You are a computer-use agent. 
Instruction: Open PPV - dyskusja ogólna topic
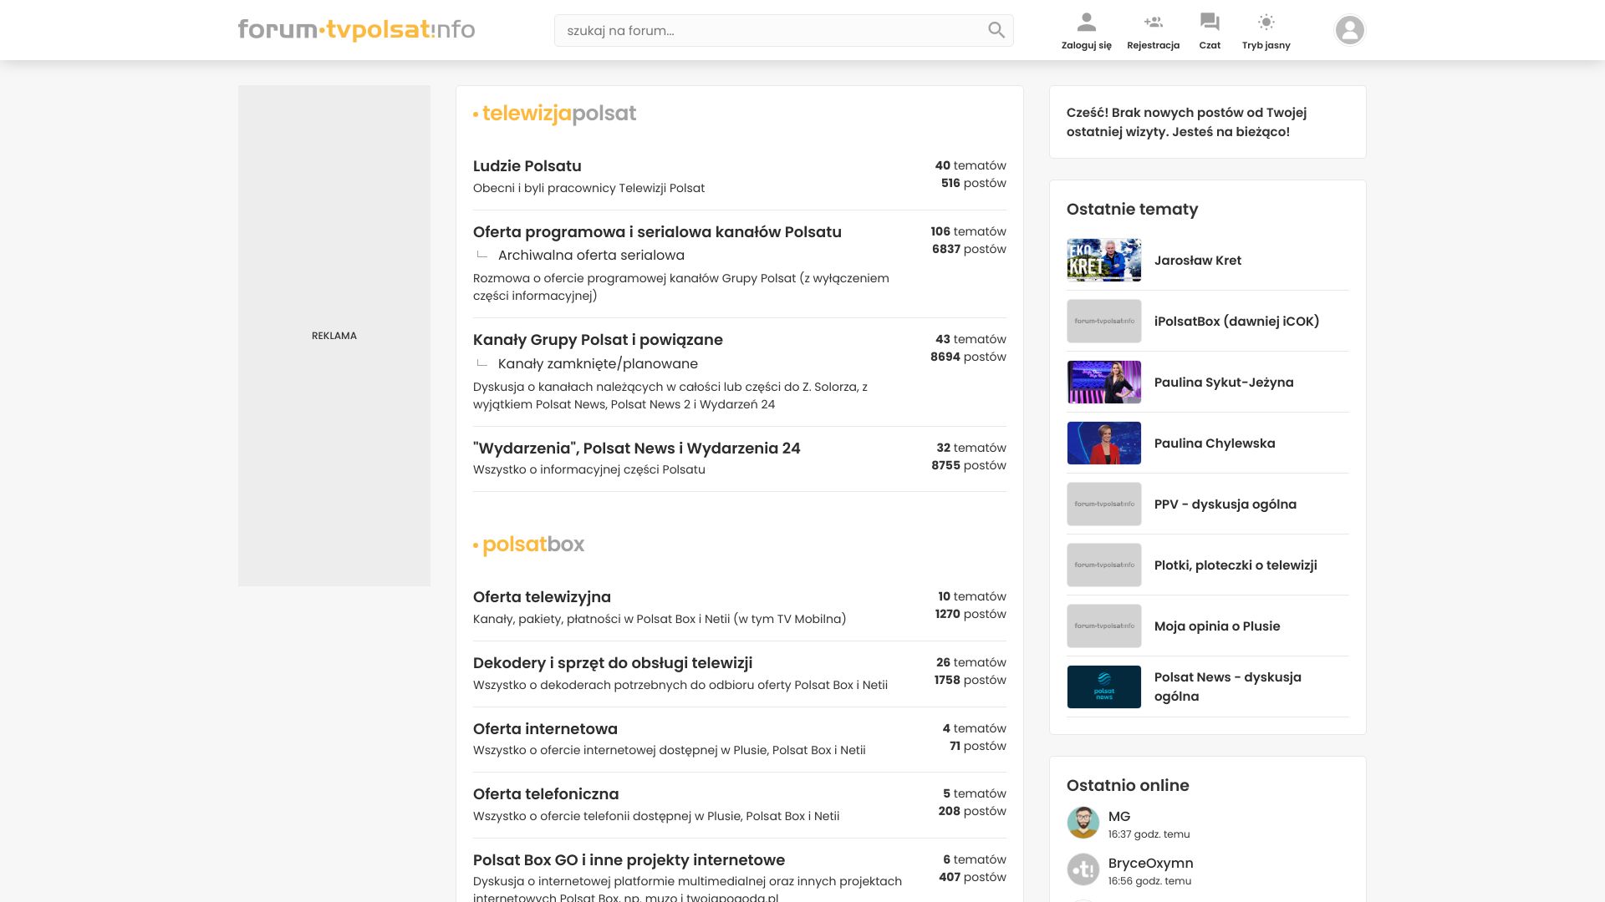tap(1225, 504)
